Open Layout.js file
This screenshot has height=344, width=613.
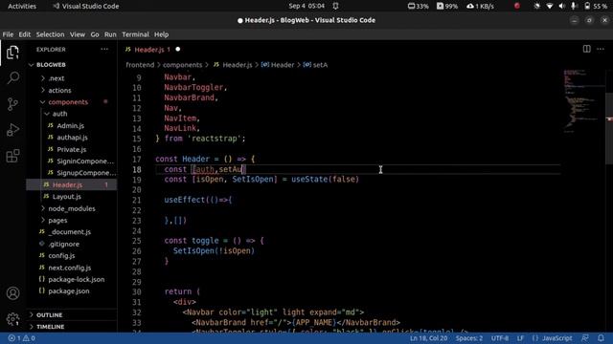[x=66, y=197]
